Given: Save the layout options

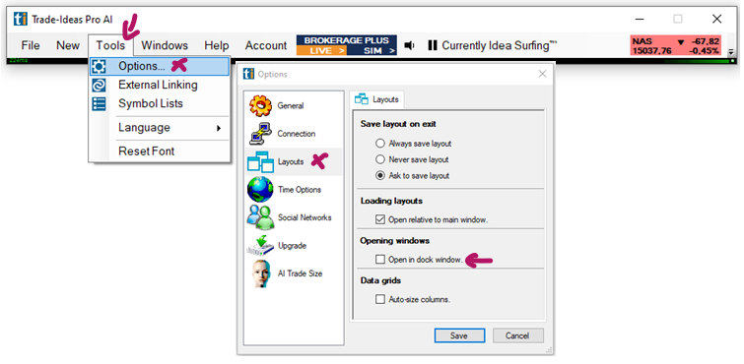Looking at the screenshot, I should [459, 335].
